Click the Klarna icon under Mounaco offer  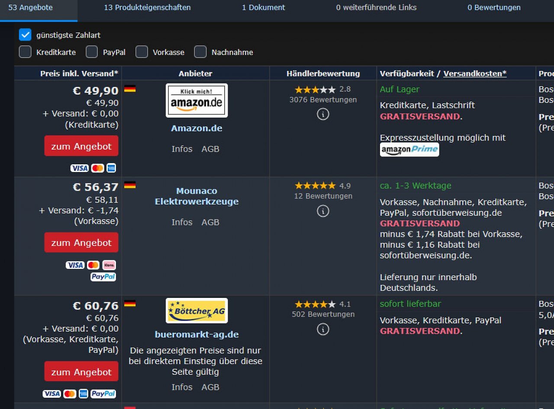click(x=109, y=265)
